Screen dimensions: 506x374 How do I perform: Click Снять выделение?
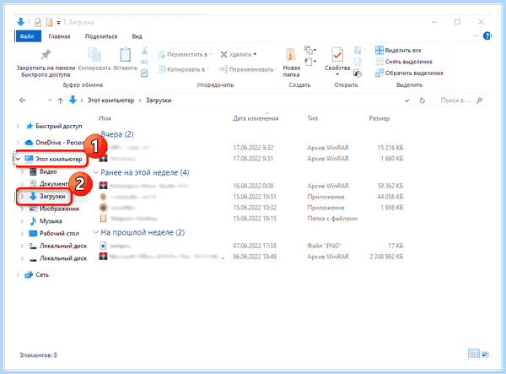(404, 62)
